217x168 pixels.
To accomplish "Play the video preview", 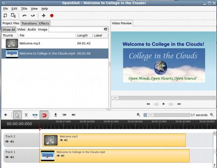I will tap(164, 104).
